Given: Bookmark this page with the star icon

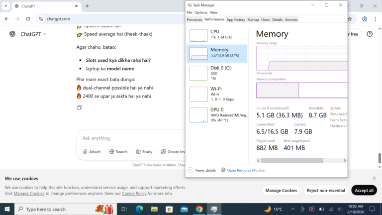Looking at the screenshot, I should tap(350, 19).
